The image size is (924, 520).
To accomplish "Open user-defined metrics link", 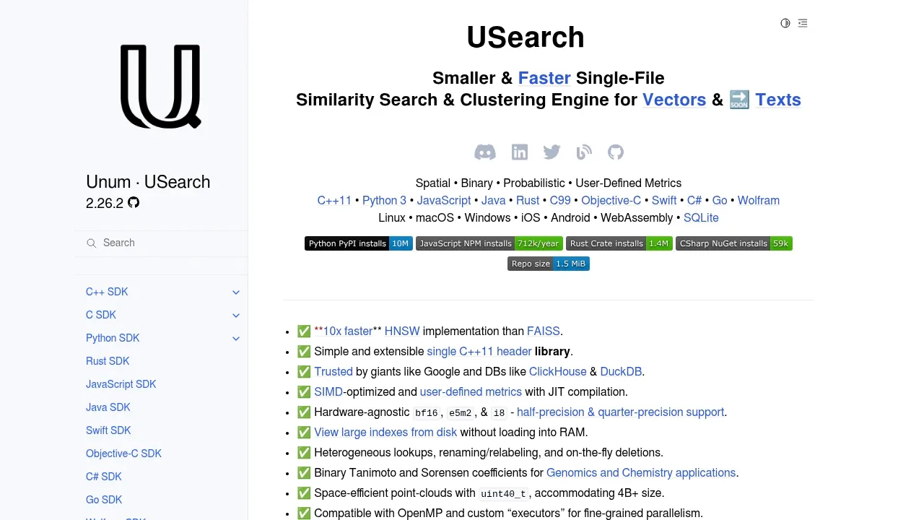I will pos(471,392).
